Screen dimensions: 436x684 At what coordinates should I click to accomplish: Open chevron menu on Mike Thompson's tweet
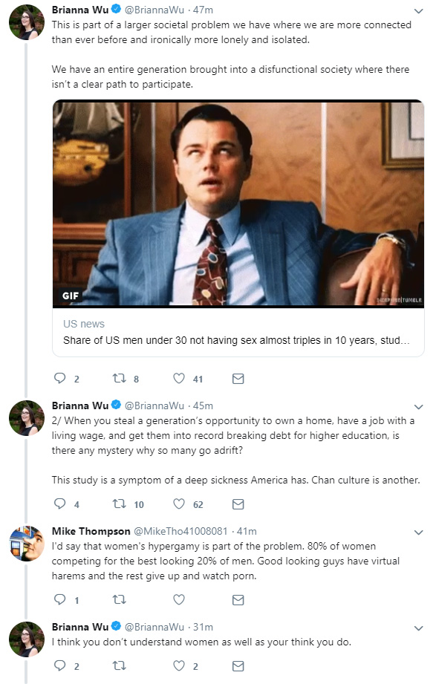tap(418, 532)
